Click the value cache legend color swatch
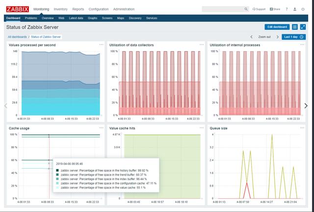The height and width of the screenshot is (212, 314). [x=57, y=187]
